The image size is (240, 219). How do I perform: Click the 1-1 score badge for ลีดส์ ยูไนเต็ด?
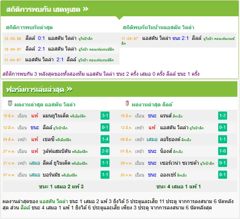[x=105, y=163]
